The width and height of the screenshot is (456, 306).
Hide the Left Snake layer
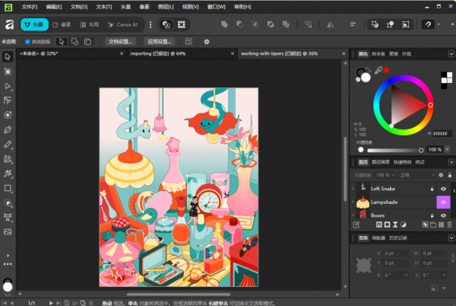[x=443, y=189]
